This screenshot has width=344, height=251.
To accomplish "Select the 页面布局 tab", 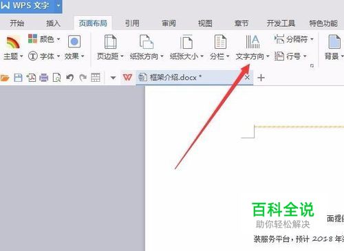I will [93, 23].
